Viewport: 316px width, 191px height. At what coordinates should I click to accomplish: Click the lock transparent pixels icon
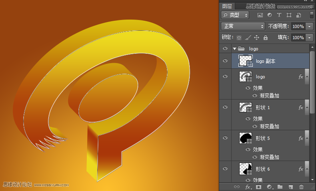pyautogui.click(x=239, y=38)
